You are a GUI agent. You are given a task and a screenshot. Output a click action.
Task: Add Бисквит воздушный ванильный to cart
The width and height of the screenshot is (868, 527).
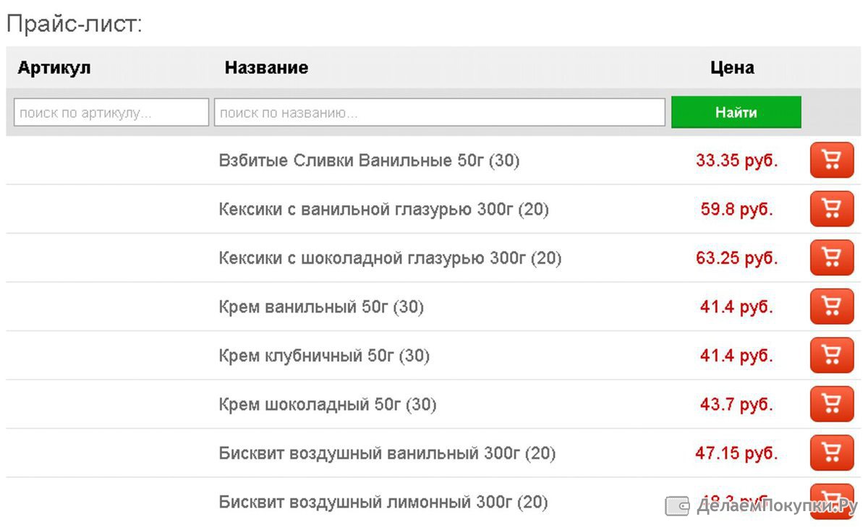[x=832, y=453]
